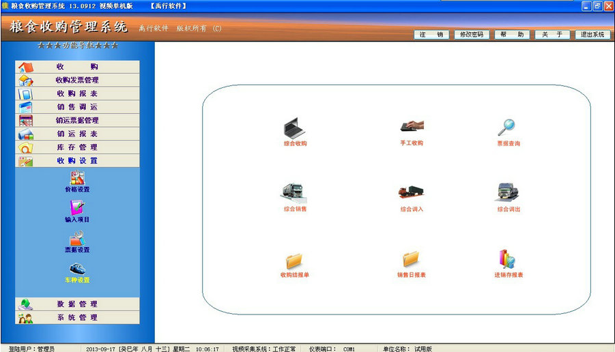Click the icon beside 销运报表

click(26, 134)
